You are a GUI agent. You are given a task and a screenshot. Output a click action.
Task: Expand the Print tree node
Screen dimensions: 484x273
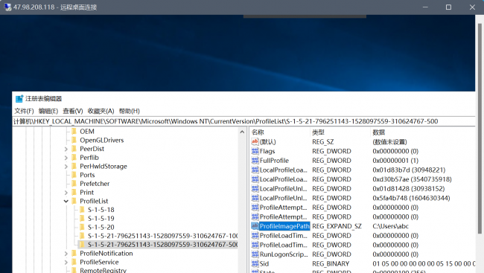pos(66,193)
